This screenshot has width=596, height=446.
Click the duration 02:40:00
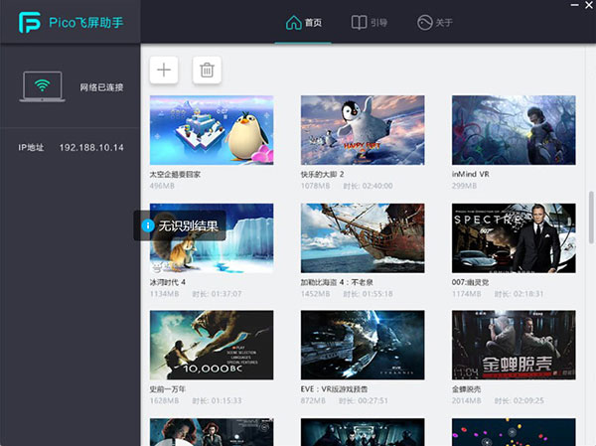(x=377, y=186)
